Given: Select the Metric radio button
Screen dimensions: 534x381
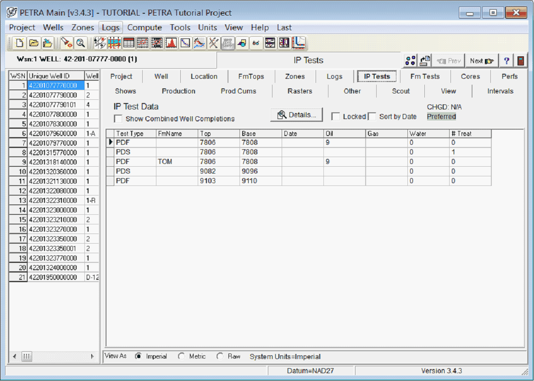Looking at the screenshot, I should click(x=182, y=356).
